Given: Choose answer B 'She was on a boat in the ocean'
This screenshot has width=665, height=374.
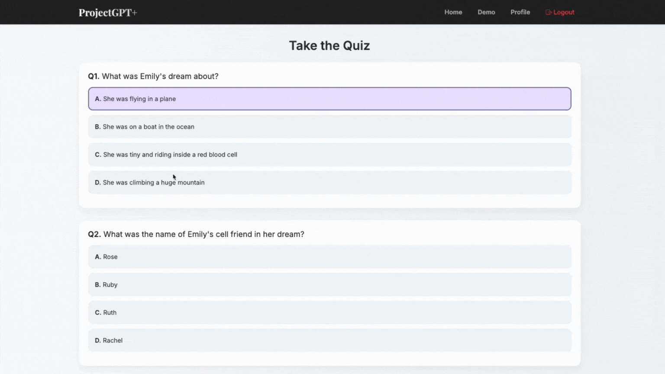Looking at the screenshot, I should (329, 126).
